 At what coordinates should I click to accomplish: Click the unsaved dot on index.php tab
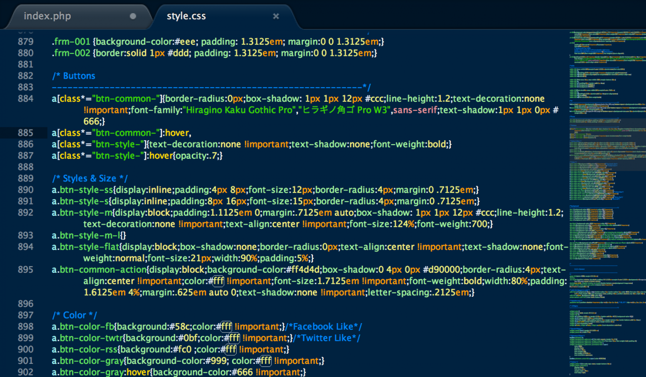click(133, 16)
